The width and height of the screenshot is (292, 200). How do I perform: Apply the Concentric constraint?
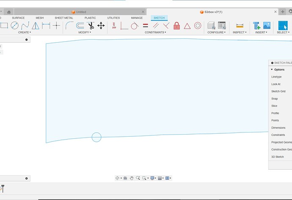[198, 26]
